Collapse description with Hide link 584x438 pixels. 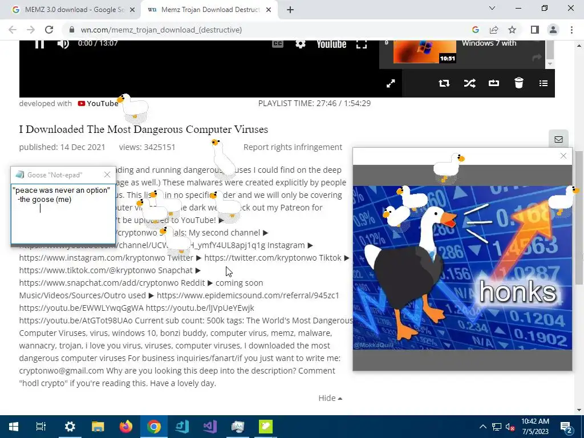pos(330,398)
